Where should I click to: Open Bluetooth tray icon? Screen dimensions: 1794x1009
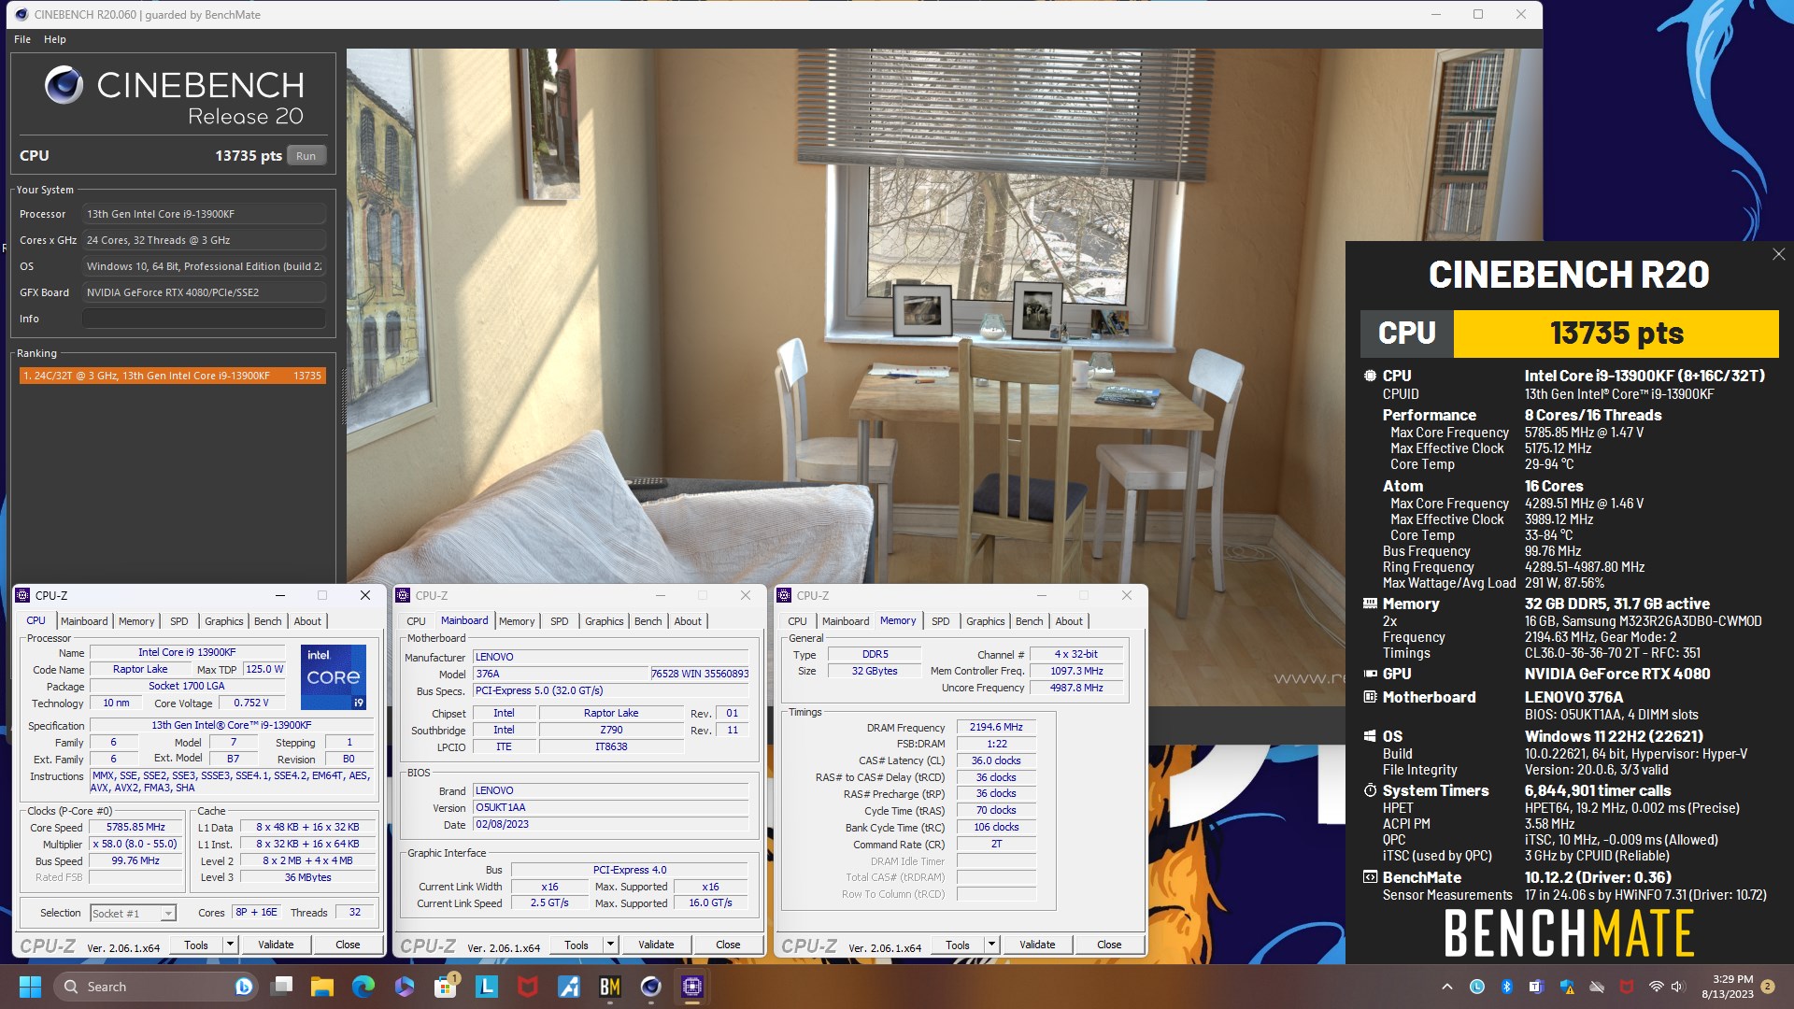[1507, 987]
